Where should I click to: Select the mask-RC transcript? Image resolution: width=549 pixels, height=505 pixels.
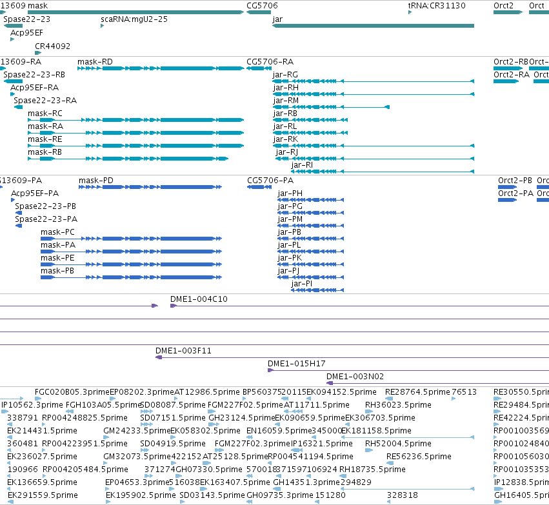click(x=136, y=120)
